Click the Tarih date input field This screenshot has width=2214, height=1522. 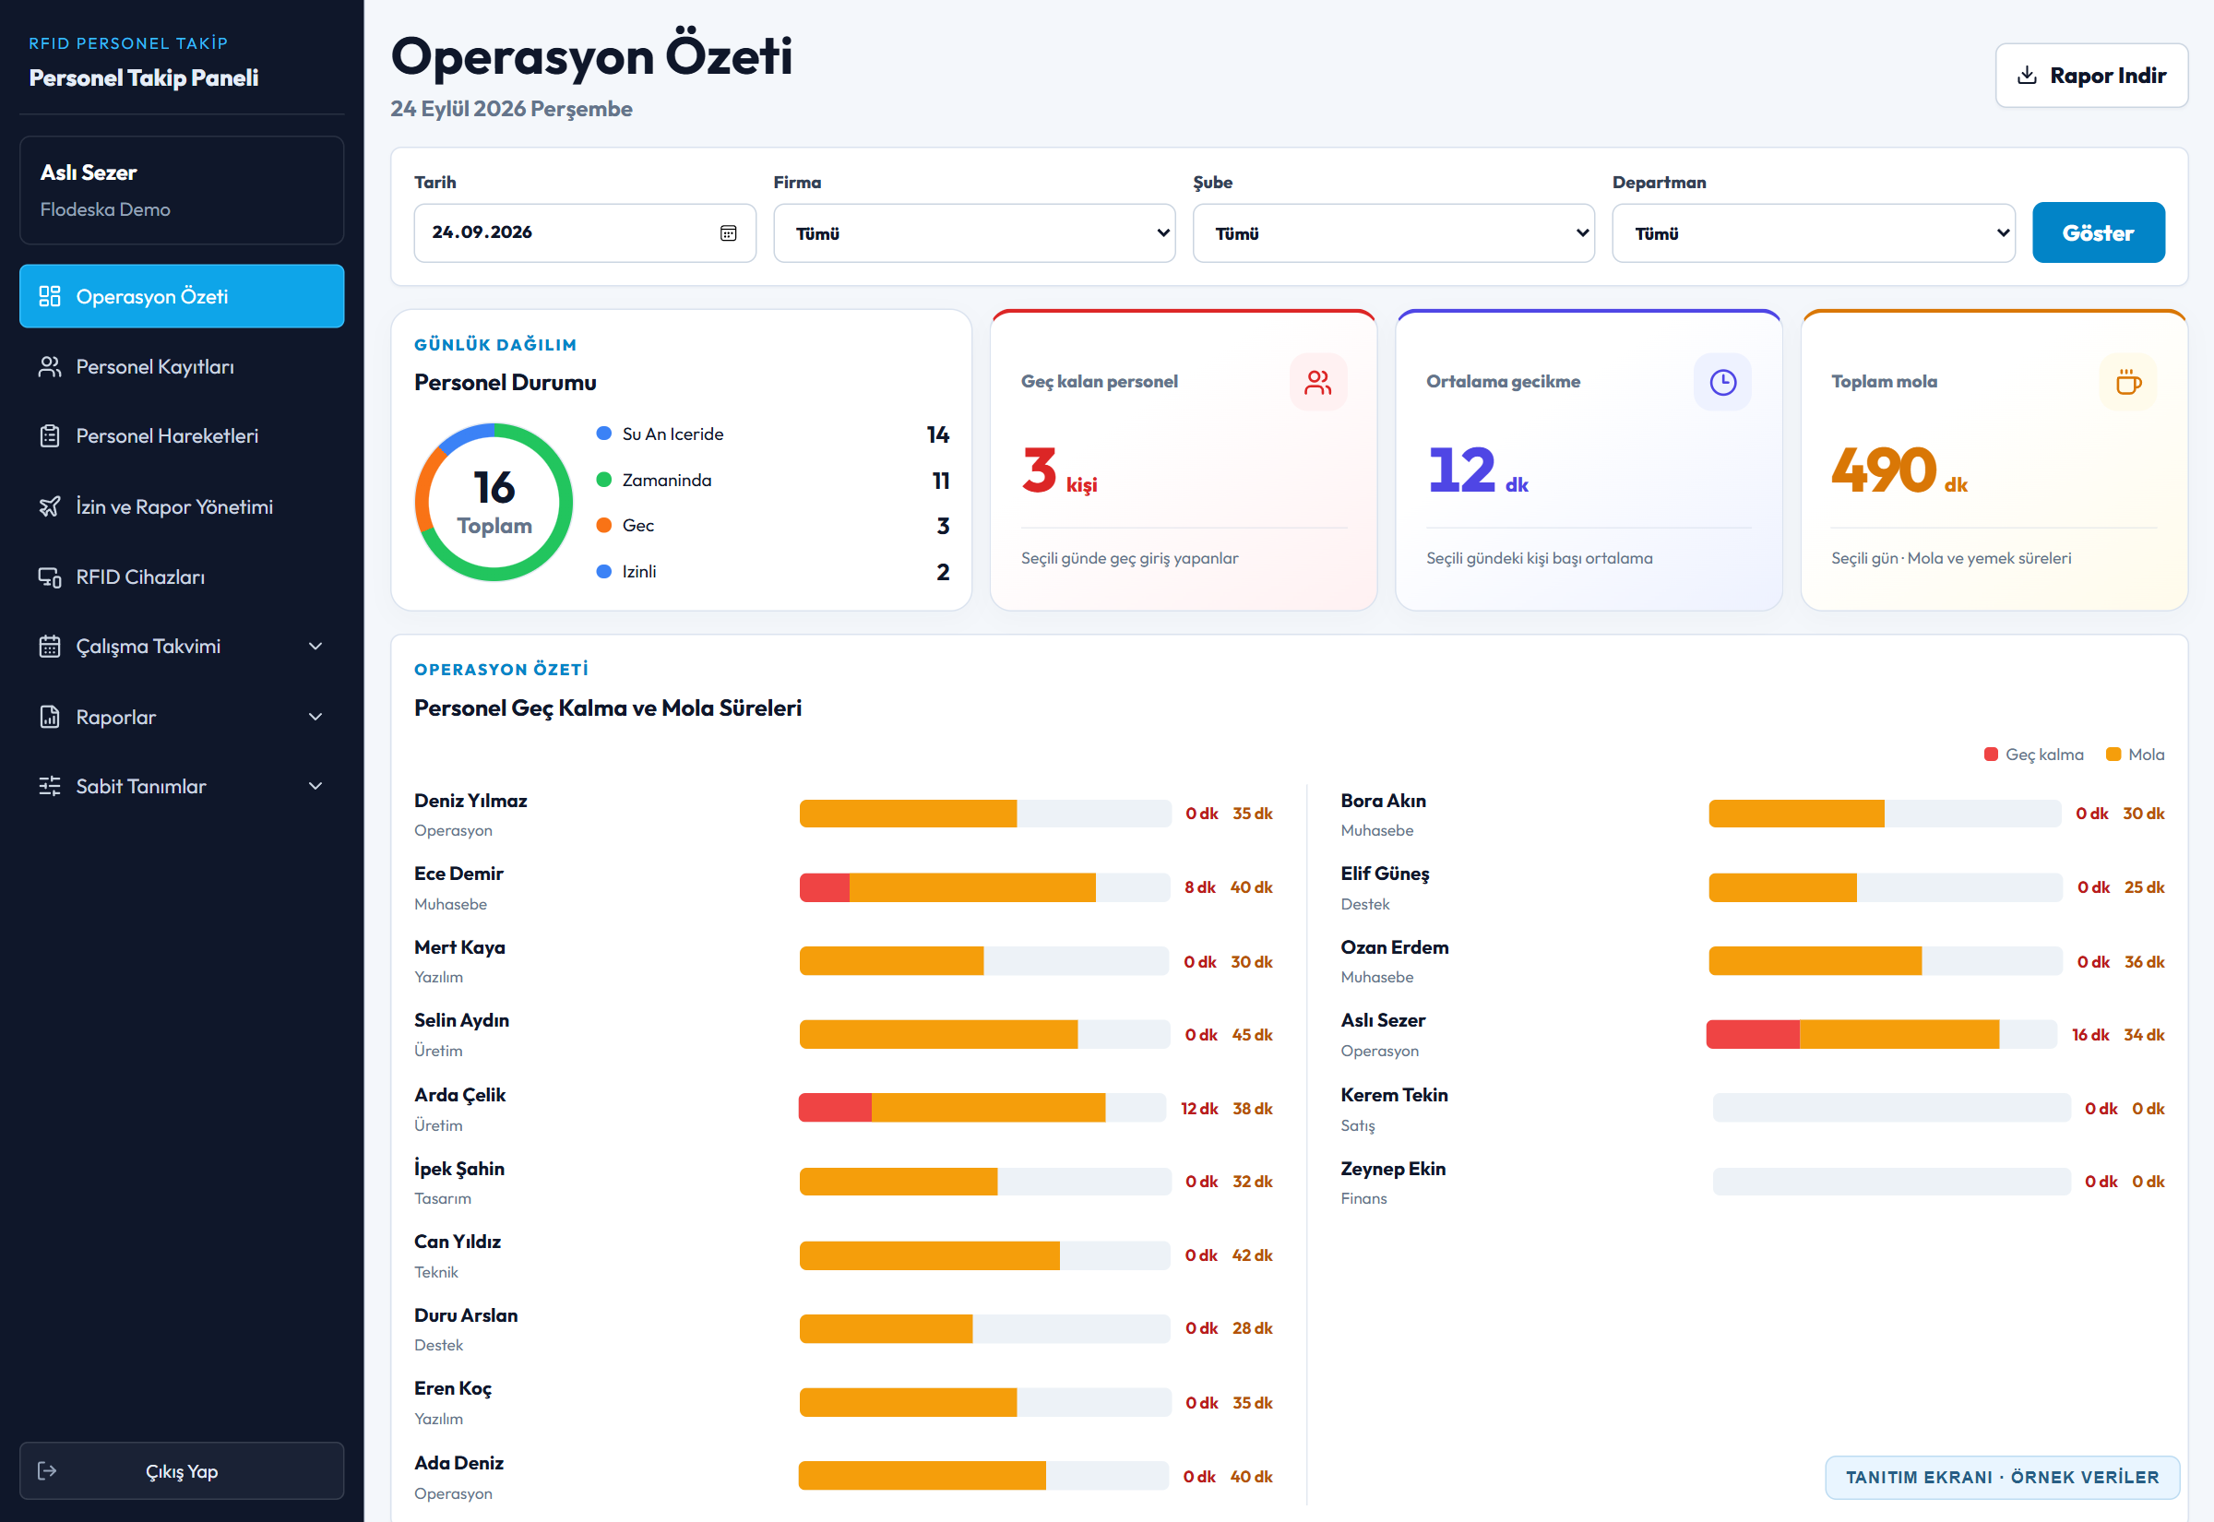coord(585,232)
